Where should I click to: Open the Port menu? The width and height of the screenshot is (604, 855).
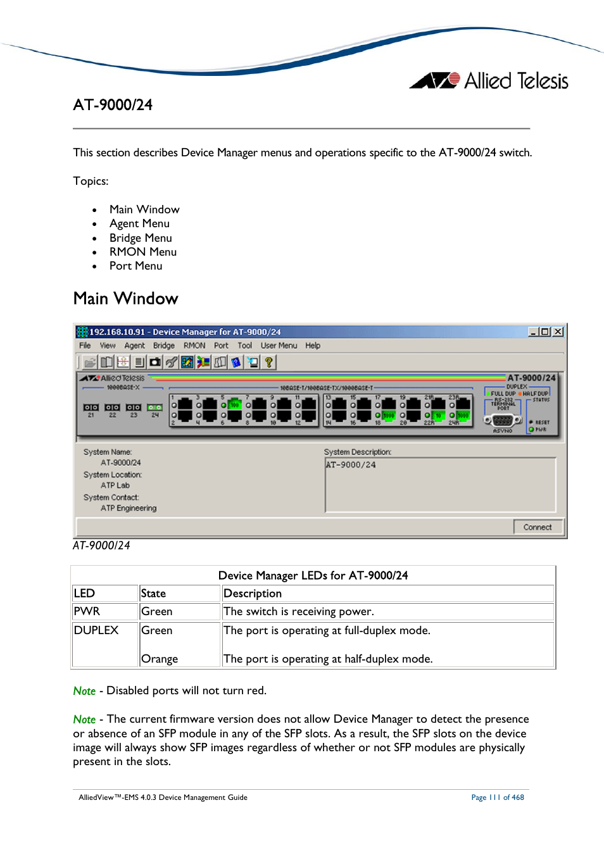pos(221,346)
